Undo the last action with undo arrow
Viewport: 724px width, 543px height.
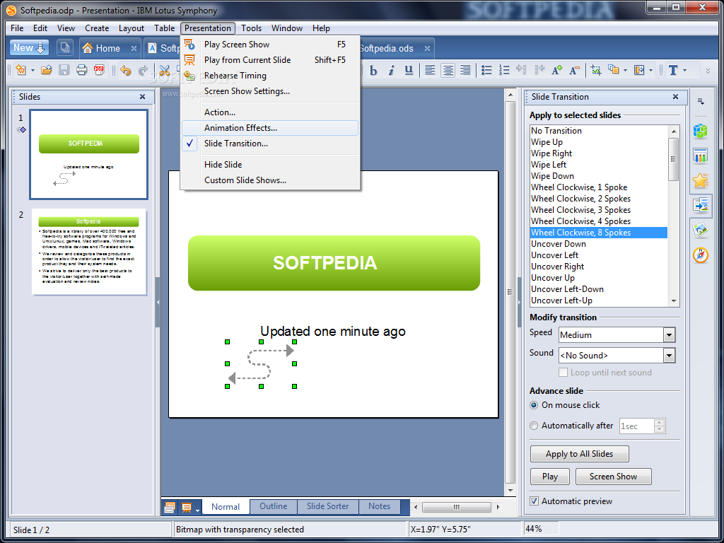pos(126,70)
